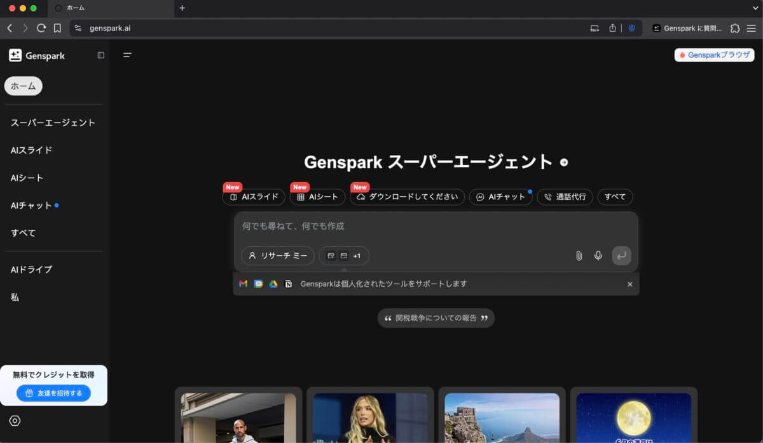
Task: Select the AIチャット chip above the prompt
Action: 501,197
